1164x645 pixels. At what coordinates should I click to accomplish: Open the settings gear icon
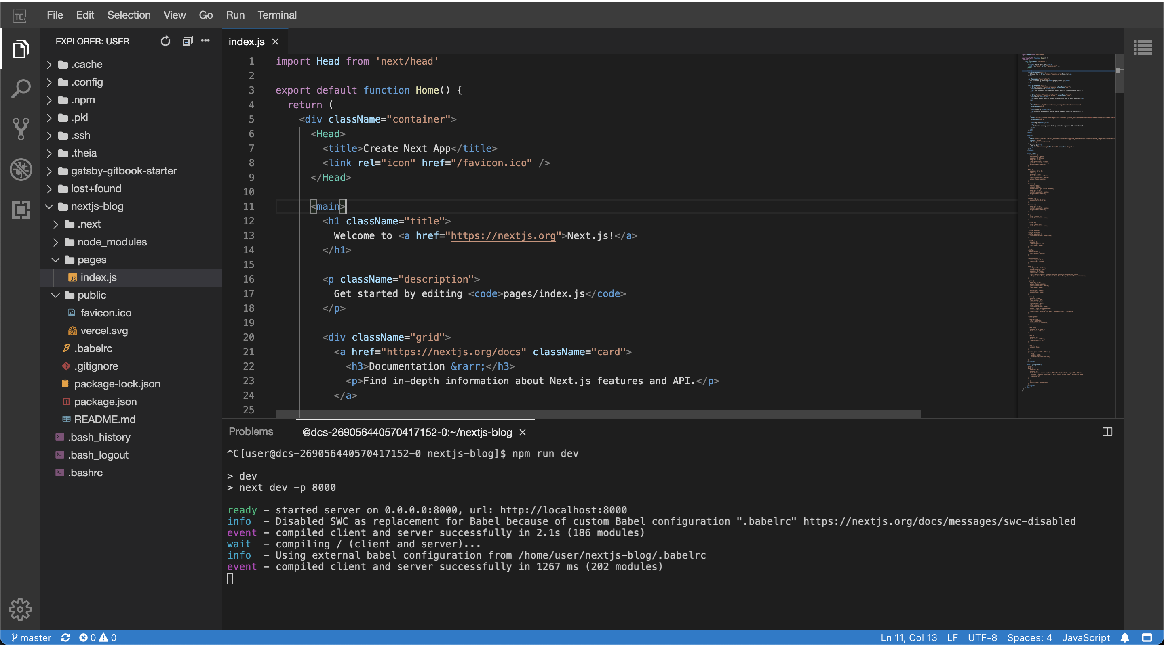[20, 609]
